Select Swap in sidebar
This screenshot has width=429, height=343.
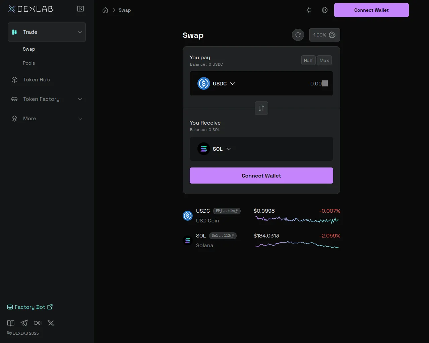click(x=29, y=49)
